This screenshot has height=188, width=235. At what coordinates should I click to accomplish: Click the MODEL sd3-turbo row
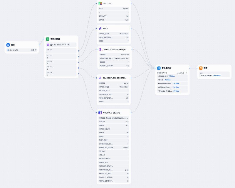(115, 55)
